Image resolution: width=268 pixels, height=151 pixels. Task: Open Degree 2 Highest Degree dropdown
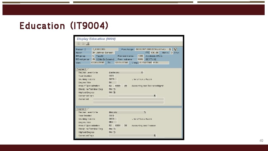point(114,132)
